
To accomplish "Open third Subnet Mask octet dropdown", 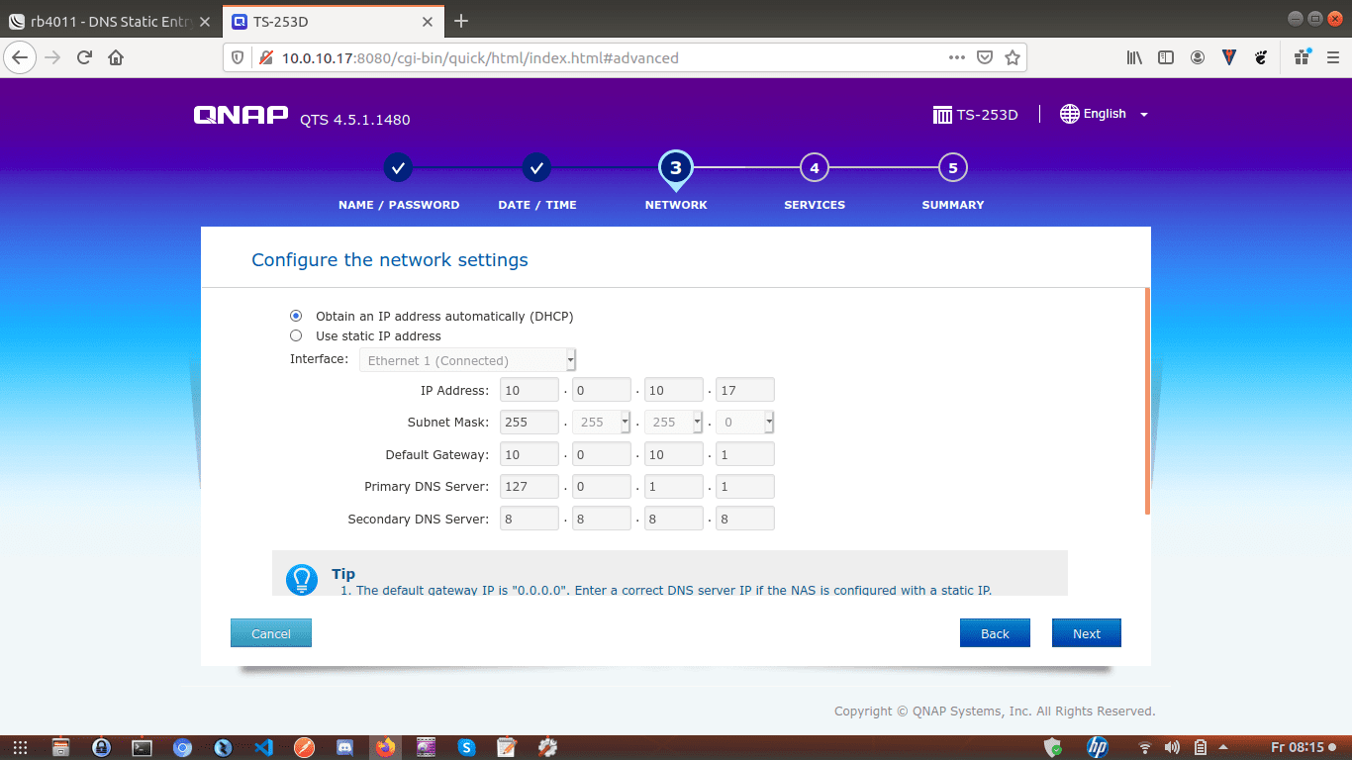I will [x=673, y=422].
